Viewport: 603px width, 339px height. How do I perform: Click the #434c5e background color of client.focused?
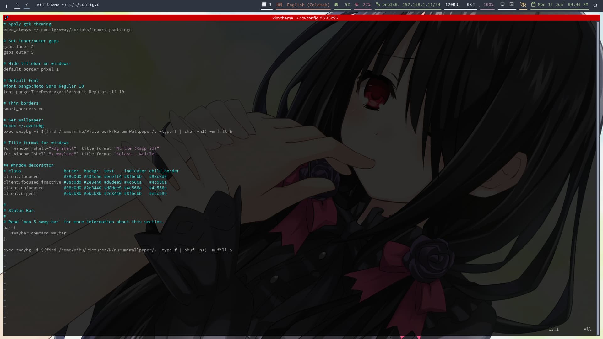93,177
